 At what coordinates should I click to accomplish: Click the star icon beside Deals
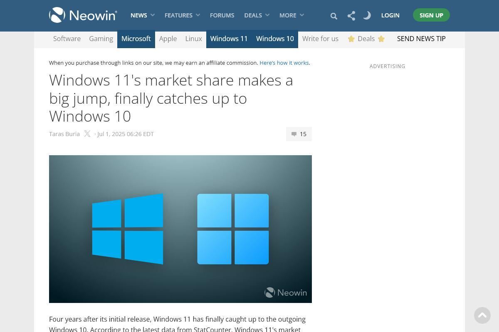(351, 39)
